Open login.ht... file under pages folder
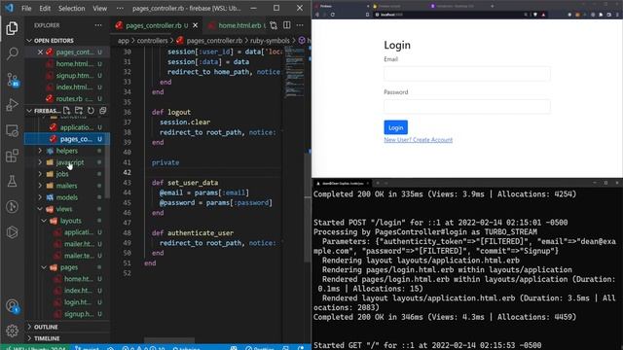Viewport: 623px width, 350px height. point(67,302)
